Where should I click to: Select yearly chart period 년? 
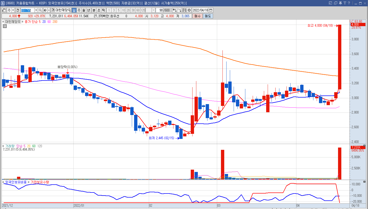tap(88, 10)
